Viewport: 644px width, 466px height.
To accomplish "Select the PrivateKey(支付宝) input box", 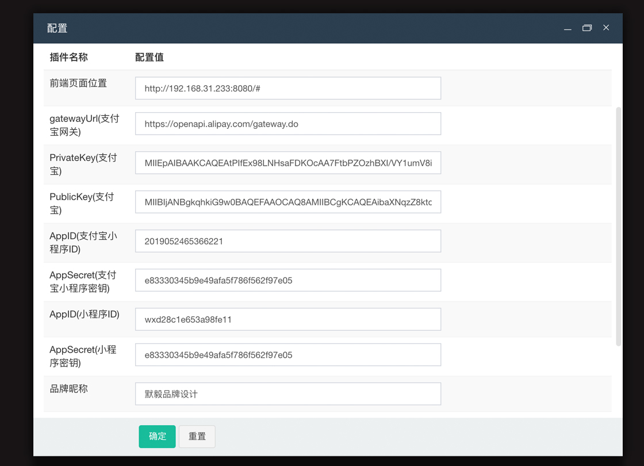I will [x=288, y=163].
